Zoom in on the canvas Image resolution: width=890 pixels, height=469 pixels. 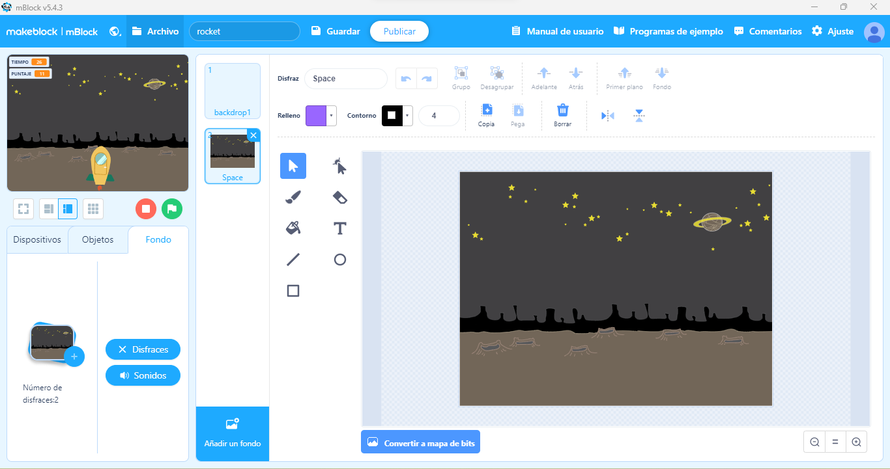click(x=856, y=442)
